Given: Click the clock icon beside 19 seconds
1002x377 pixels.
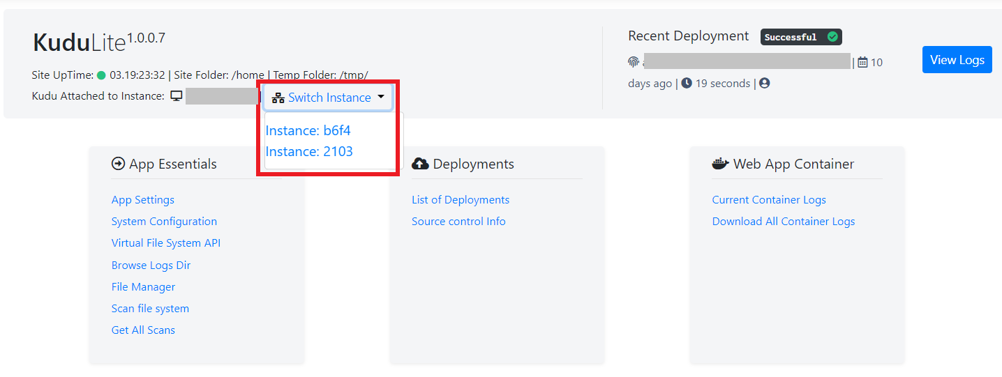Looking at the screenshot, I should point(687,84).
